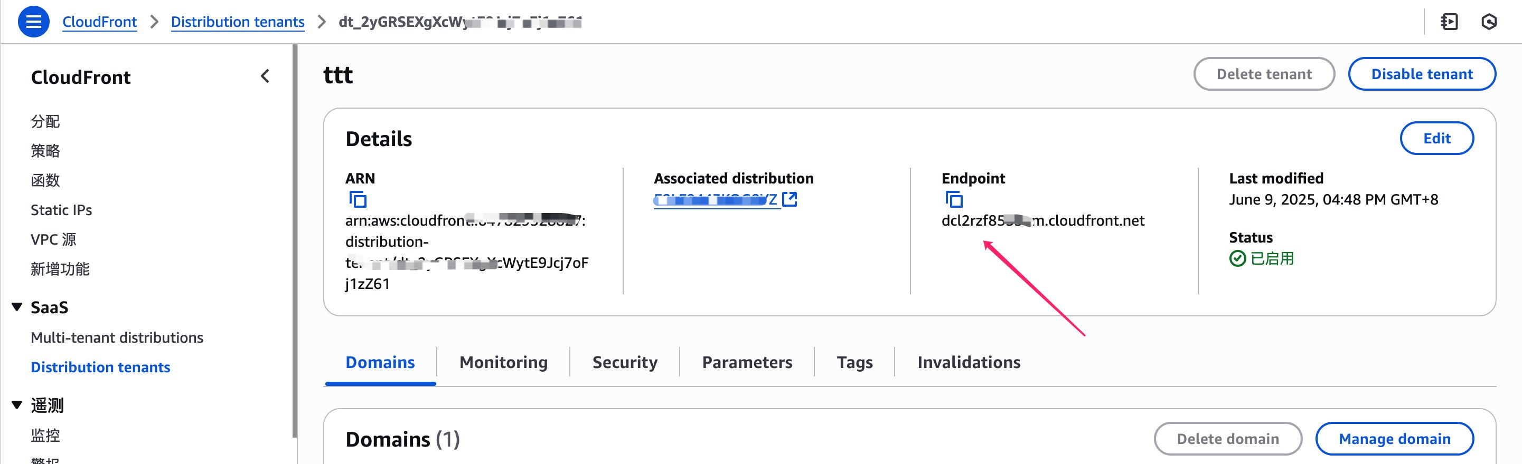Open Multi-tenant distributions in sidebar

tap(117, 337)
